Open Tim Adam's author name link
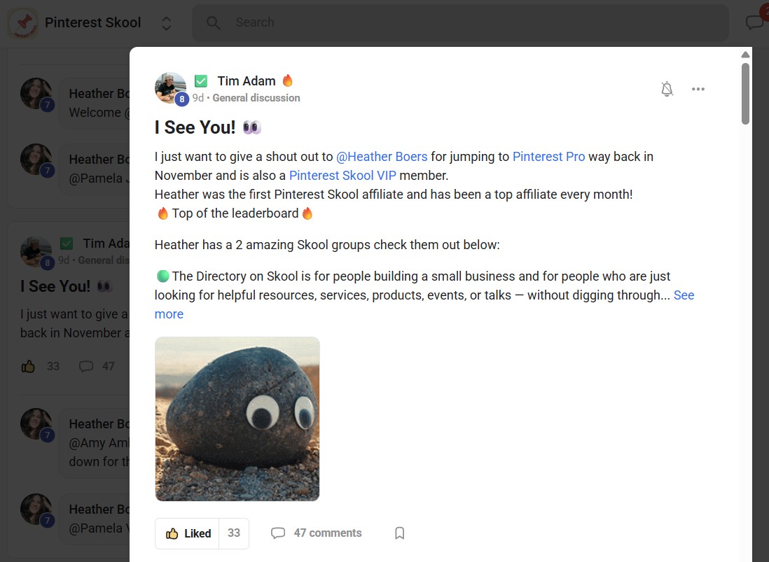 [246, 81]
